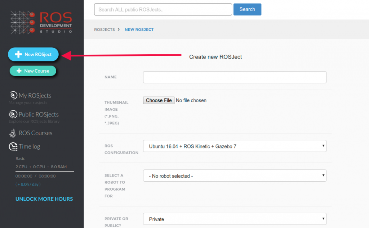Click the plus icon on New ROSject

(x=18, y=54)
